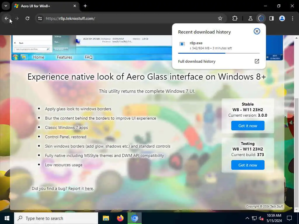
Task: Click the r8p.exe file icon in downloads
Action: pos(182,44)
